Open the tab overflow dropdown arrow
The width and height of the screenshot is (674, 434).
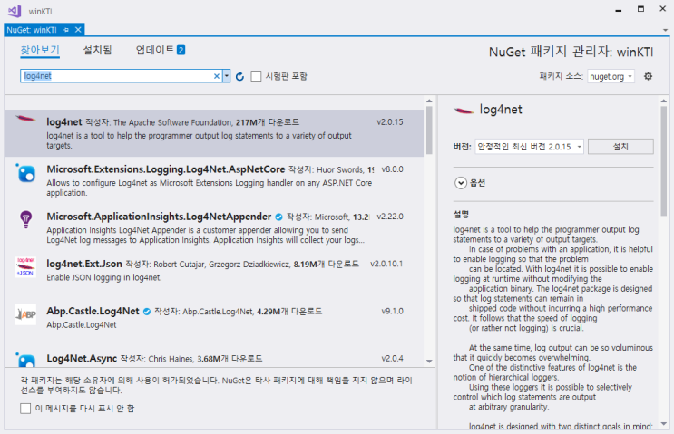click(665, 30)
